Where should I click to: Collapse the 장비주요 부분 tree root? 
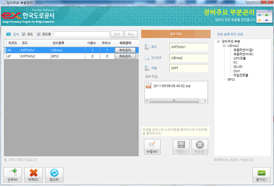[x=218, y=41]
